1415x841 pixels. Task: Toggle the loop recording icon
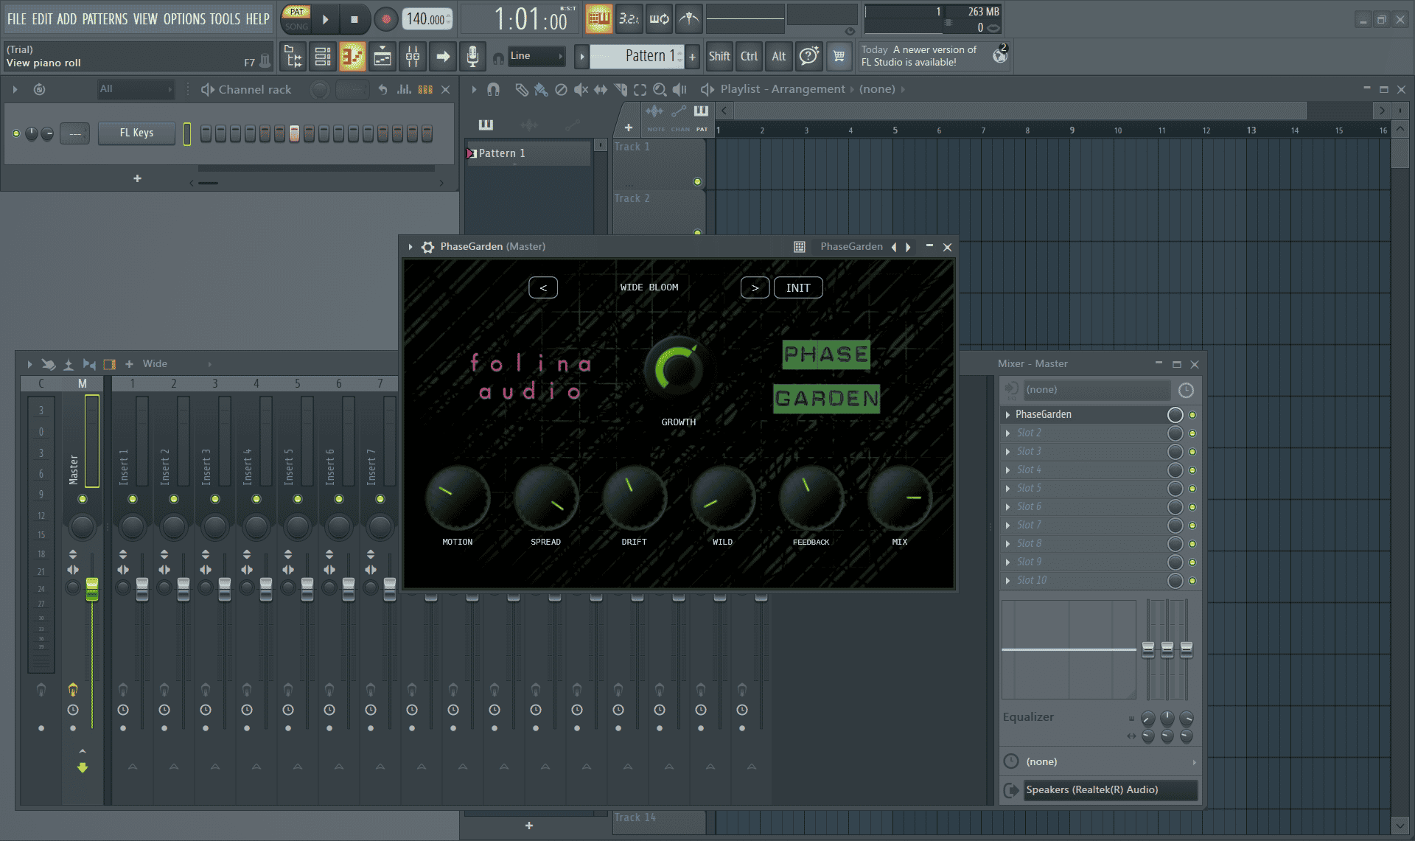[x=659, y=19]
